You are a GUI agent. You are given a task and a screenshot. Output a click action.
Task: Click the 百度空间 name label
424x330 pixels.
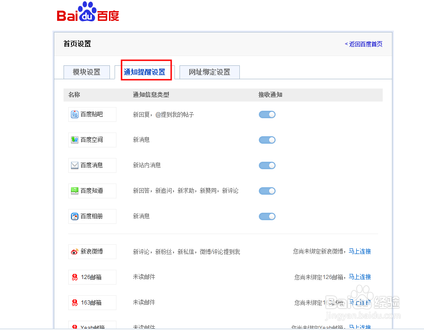[92, 140]
